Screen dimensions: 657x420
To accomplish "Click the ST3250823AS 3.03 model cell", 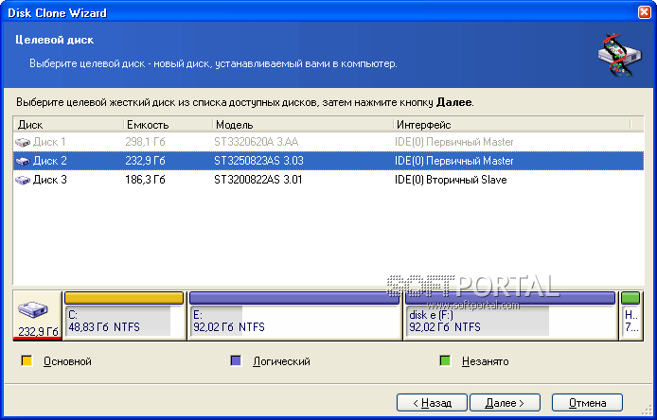I will point(258,161).
